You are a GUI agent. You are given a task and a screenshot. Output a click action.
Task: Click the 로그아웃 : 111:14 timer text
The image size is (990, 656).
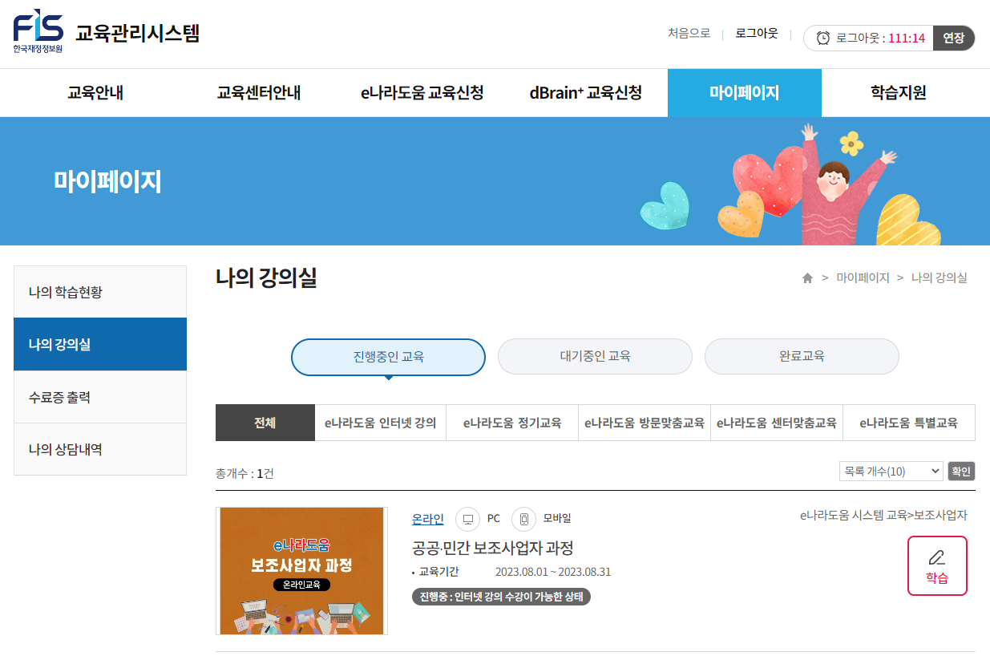pyautogui.click(x=880, y=38)
